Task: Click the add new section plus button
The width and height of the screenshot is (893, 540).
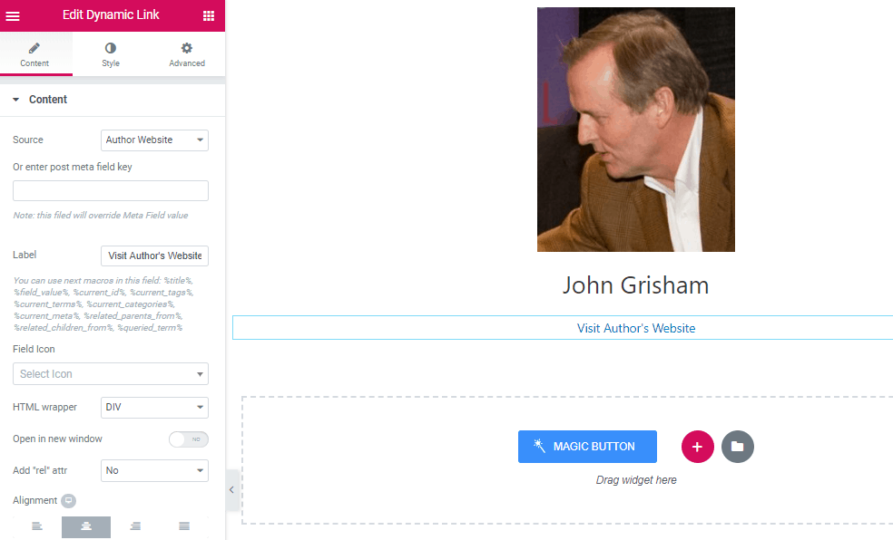Action: [x=697, y=447]
